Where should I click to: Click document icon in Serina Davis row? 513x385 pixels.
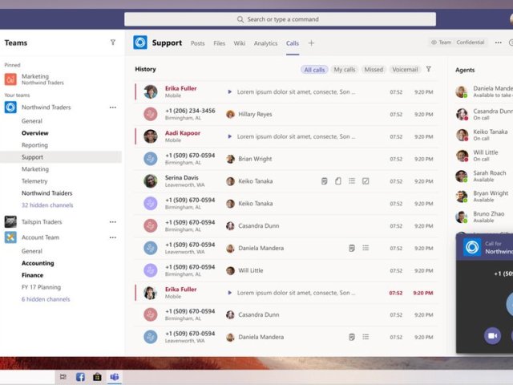coord(338,181)
